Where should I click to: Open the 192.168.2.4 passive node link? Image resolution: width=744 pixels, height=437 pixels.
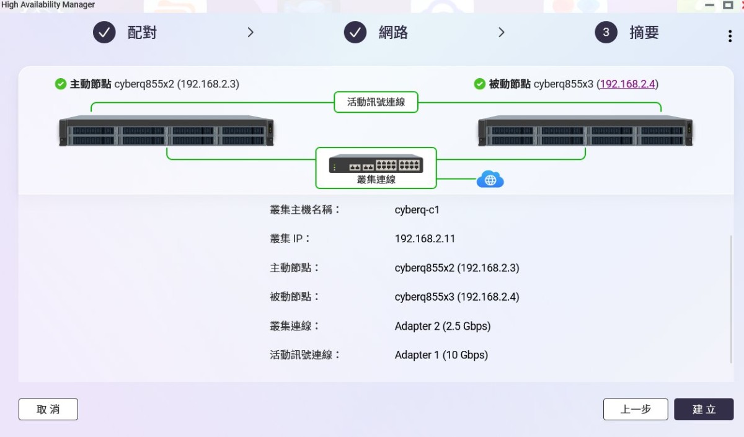pos(627,84)
